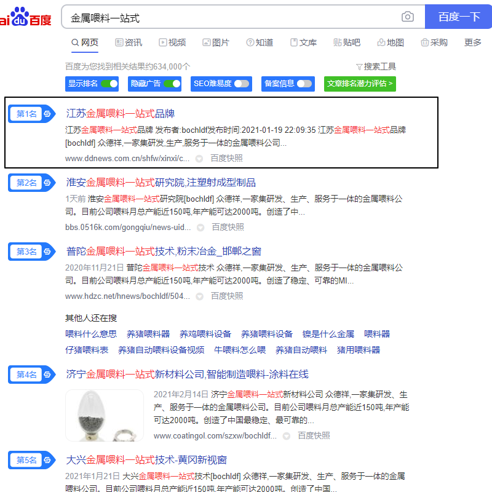Open result 江苏金属喂料一站式品牌
This screenshot has height=492, width=492.
pyautogui.click(x=120, y=114)
